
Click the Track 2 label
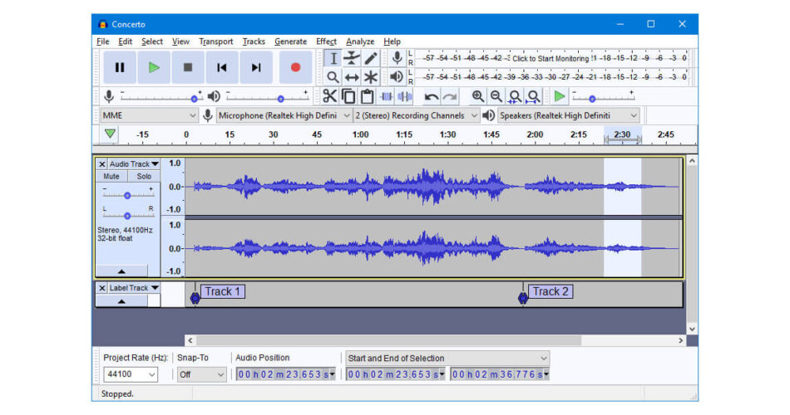pyautogui.click(x=551, y=291)
